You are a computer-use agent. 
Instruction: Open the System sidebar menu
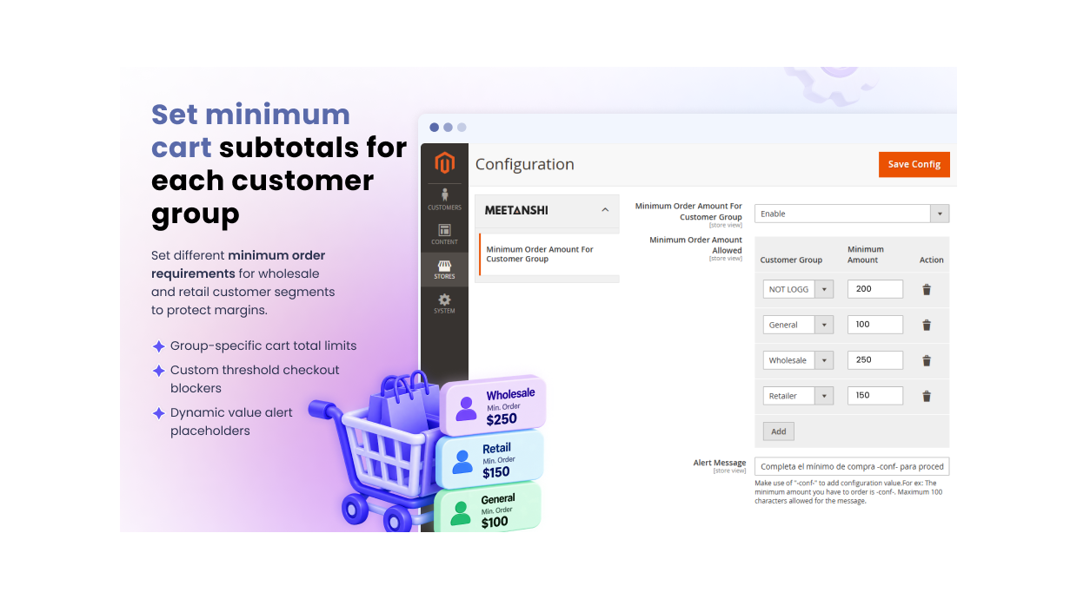tap(444, 303)
